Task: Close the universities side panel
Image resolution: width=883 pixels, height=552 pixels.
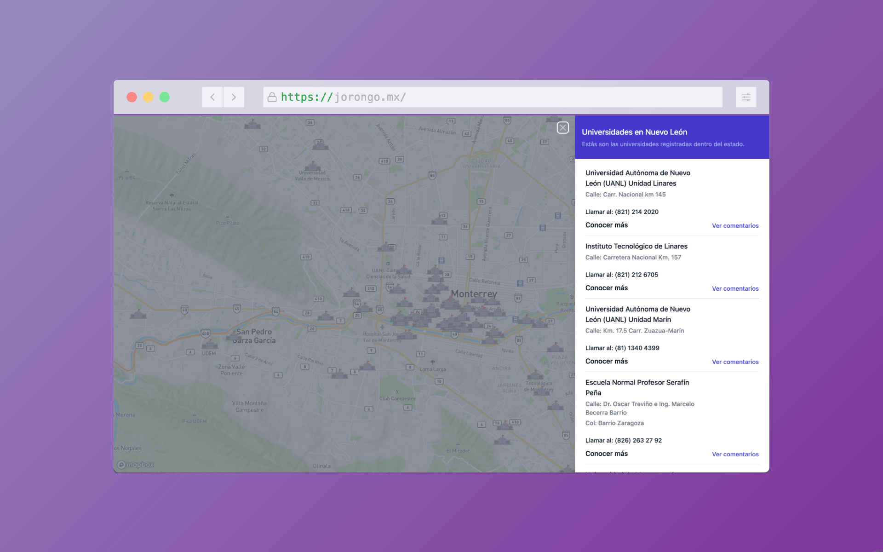Action: click(563, 128)
